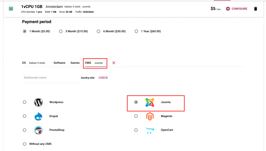
Task: Switch to the Games tab
Action: coord(75,63)
